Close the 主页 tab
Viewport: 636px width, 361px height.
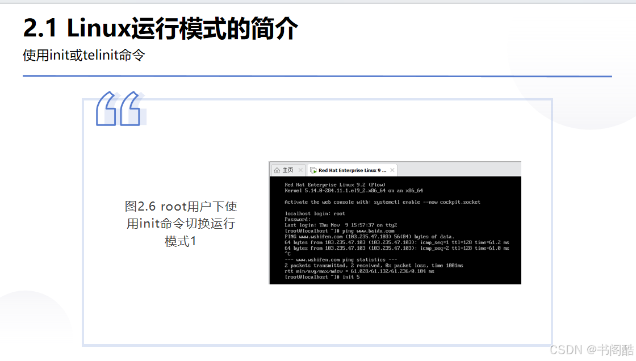[300, 170]
